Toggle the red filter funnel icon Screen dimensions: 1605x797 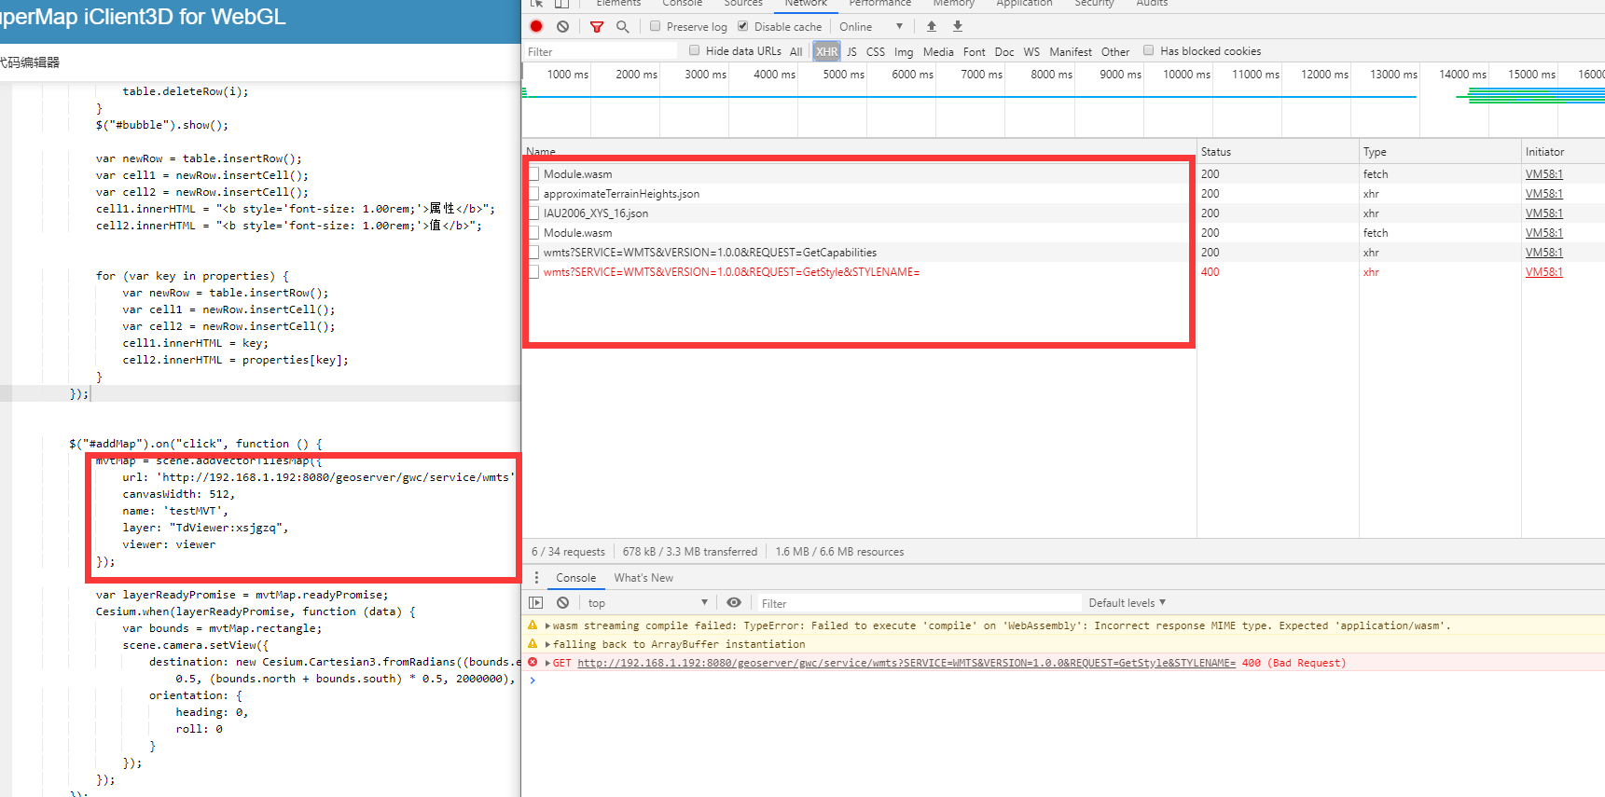pos(597,27)
